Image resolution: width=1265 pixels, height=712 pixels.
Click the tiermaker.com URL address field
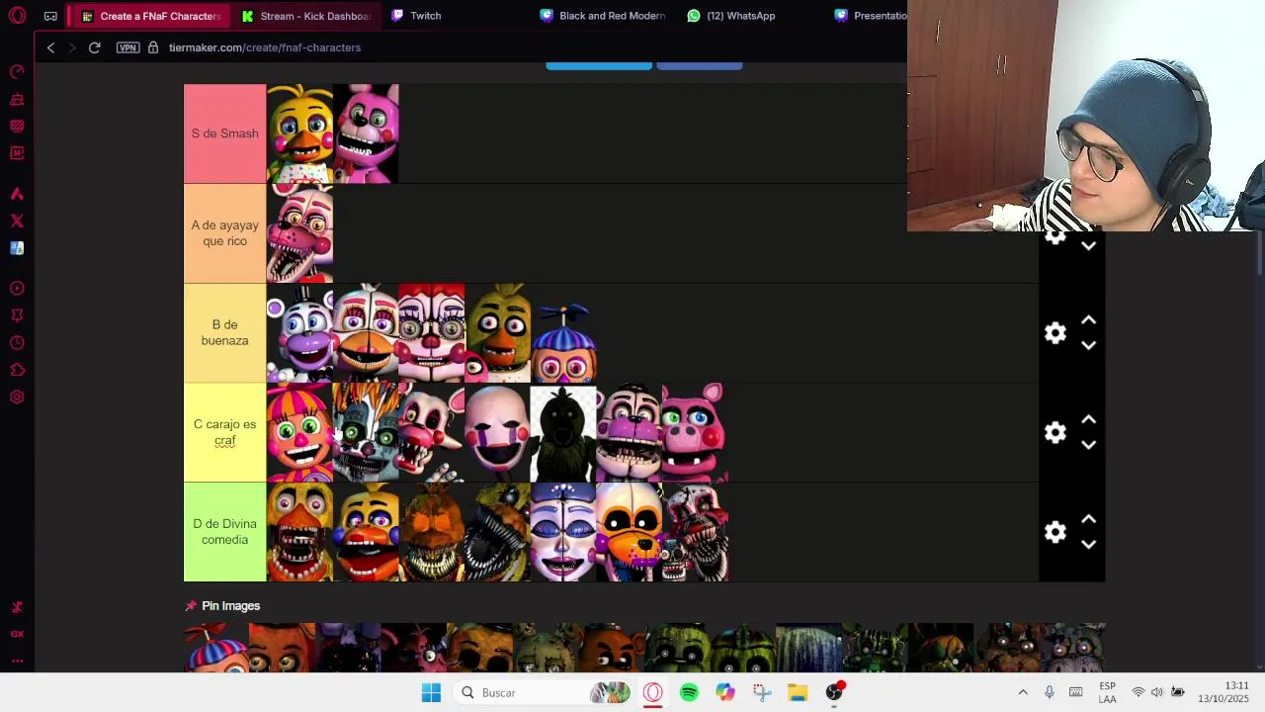click(x=265, y=47)
